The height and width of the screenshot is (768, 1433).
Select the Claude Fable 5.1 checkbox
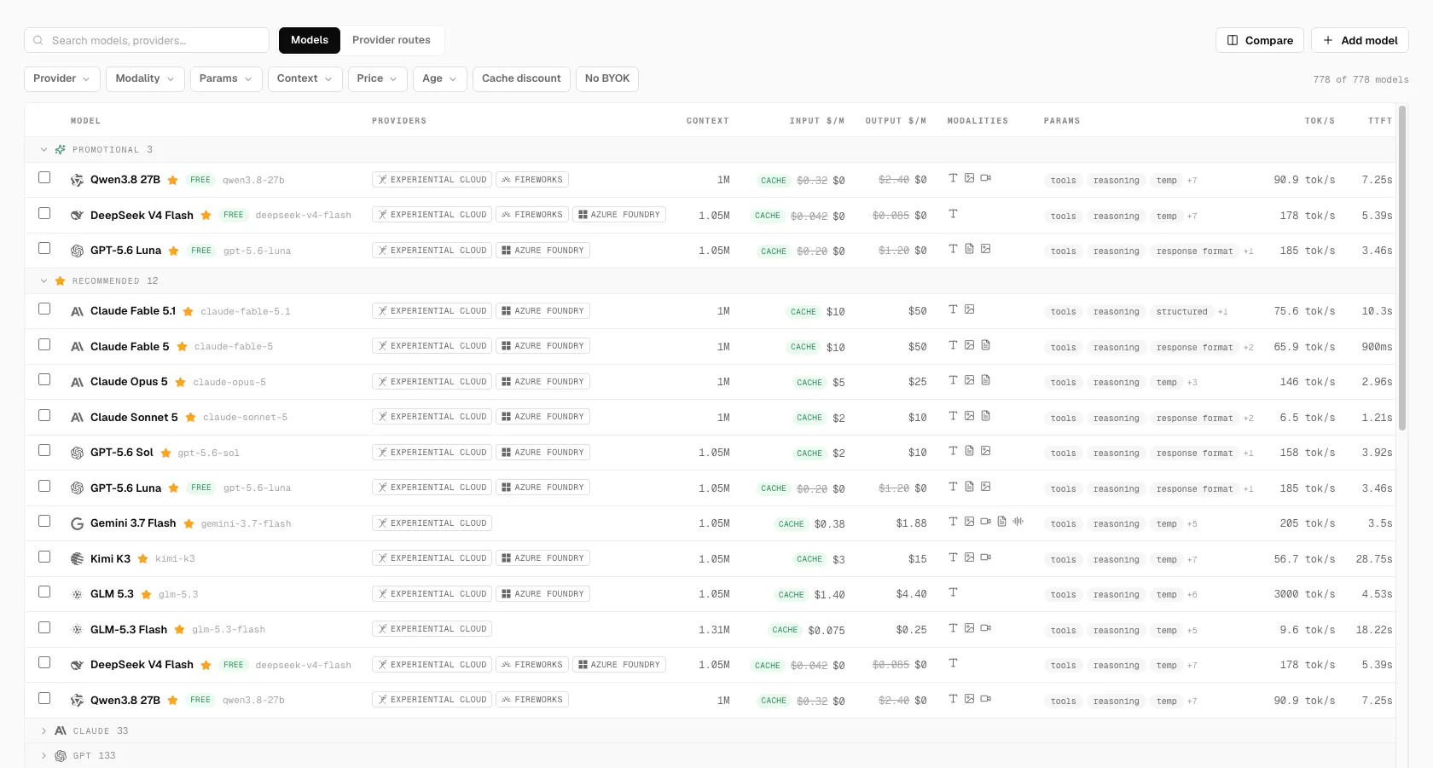click(x=44, y=309)
